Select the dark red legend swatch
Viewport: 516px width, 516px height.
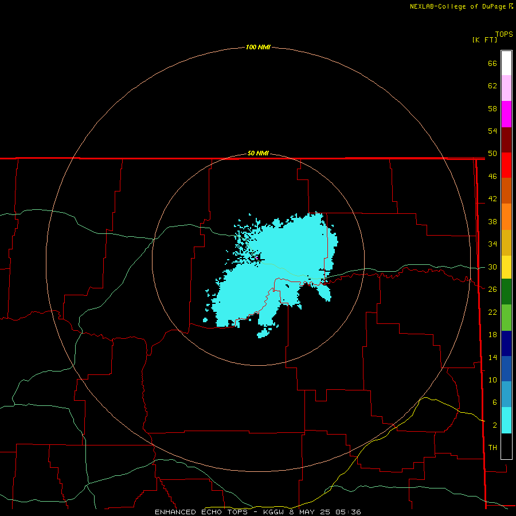[506, 140]
